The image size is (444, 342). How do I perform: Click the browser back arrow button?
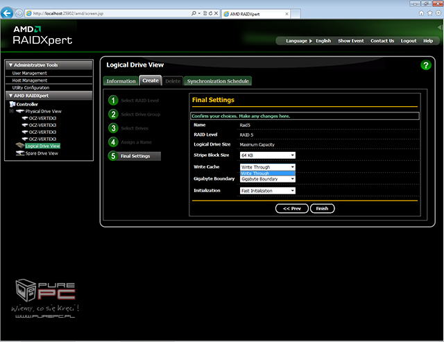(9, 13)
